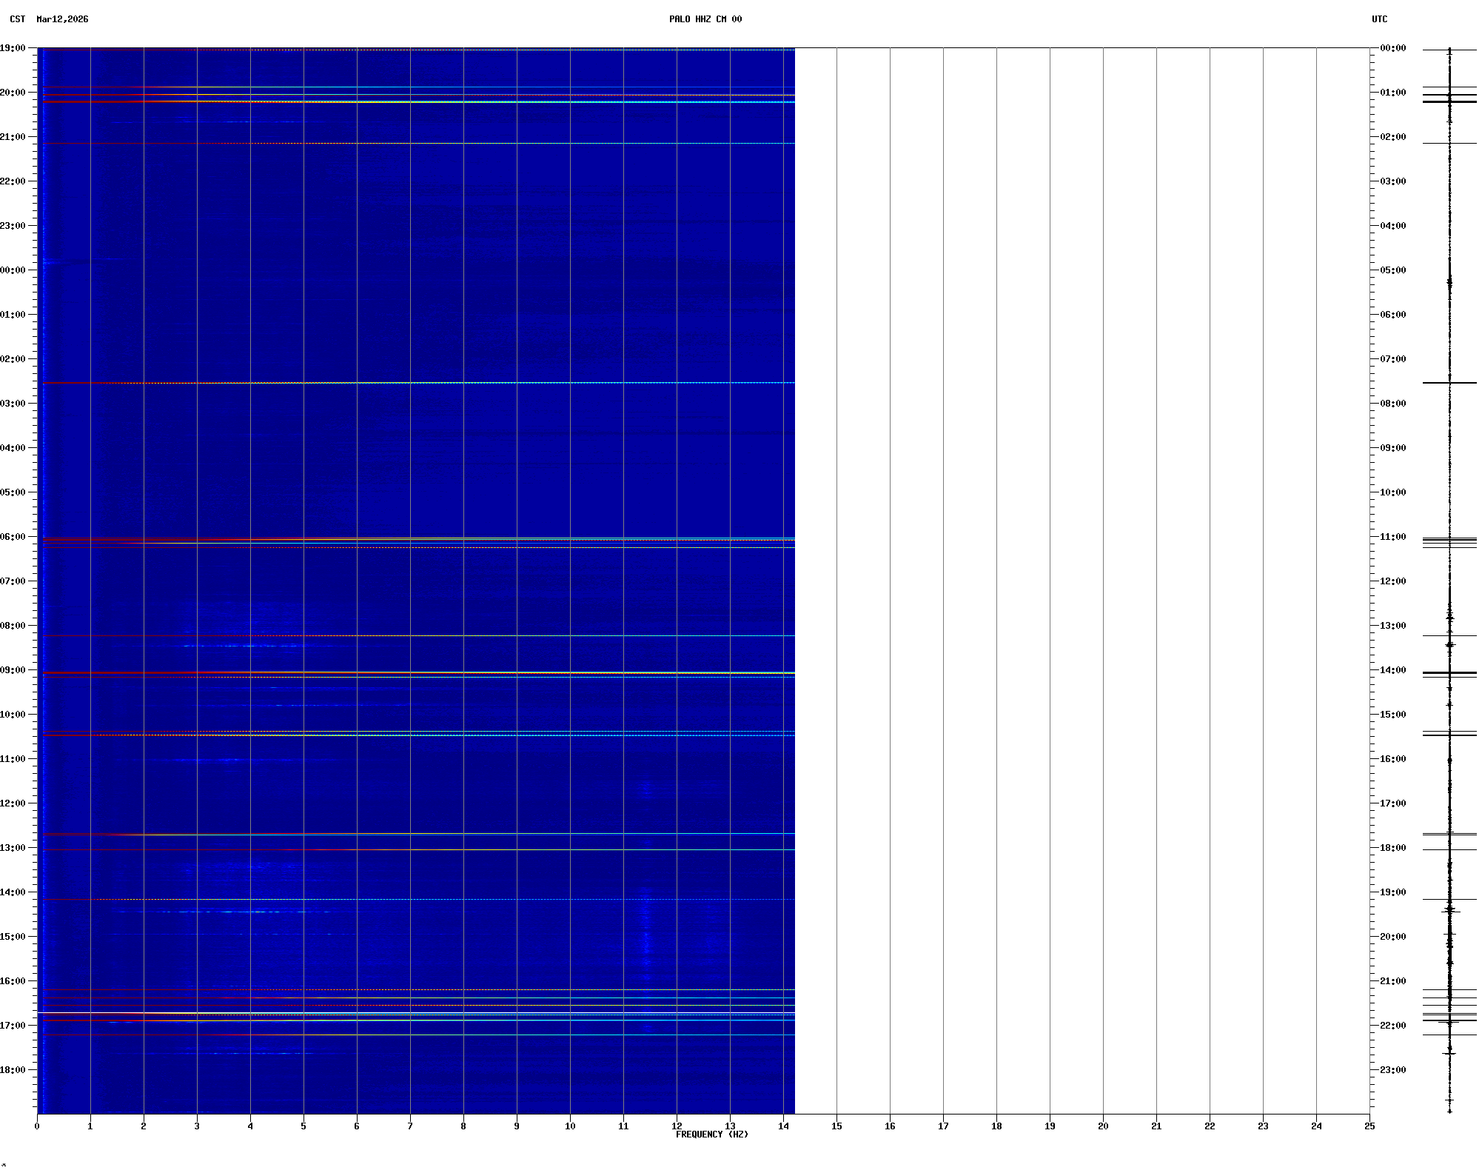The height and width of the screenshot is (1173, 1482).
Task: Click the PALO HHZ CM 00 title
Action: click(705, 19)
